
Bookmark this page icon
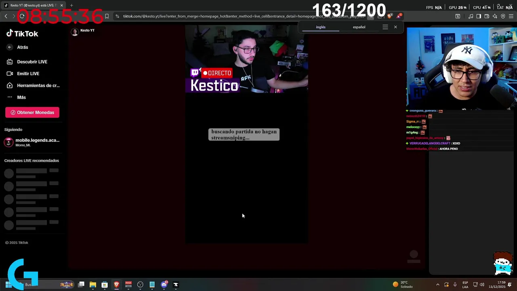(107, 16)
